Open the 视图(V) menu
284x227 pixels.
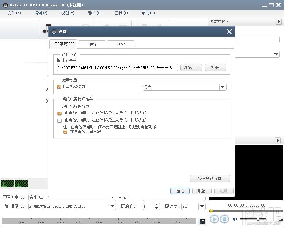[x=68, y=13]
